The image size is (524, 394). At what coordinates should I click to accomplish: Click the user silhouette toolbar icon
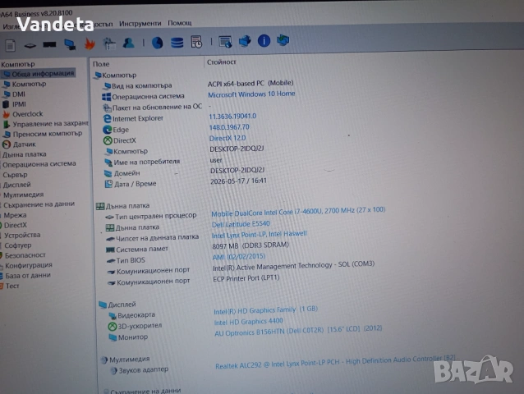point(129,43)
